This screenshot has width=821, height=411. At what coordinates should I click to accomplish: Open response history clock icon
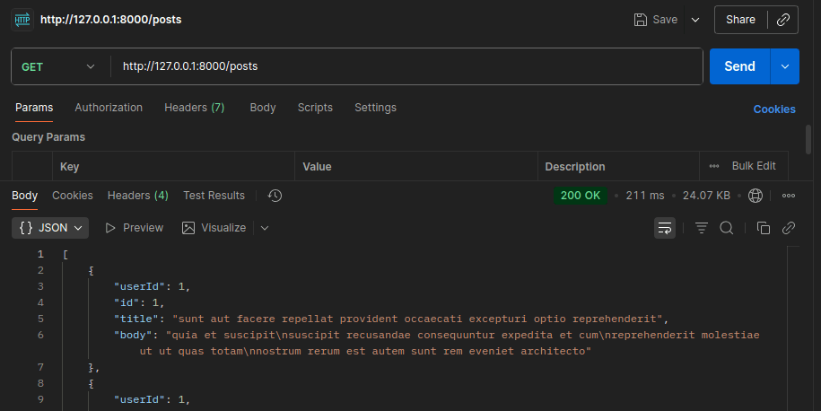(275, 196)
